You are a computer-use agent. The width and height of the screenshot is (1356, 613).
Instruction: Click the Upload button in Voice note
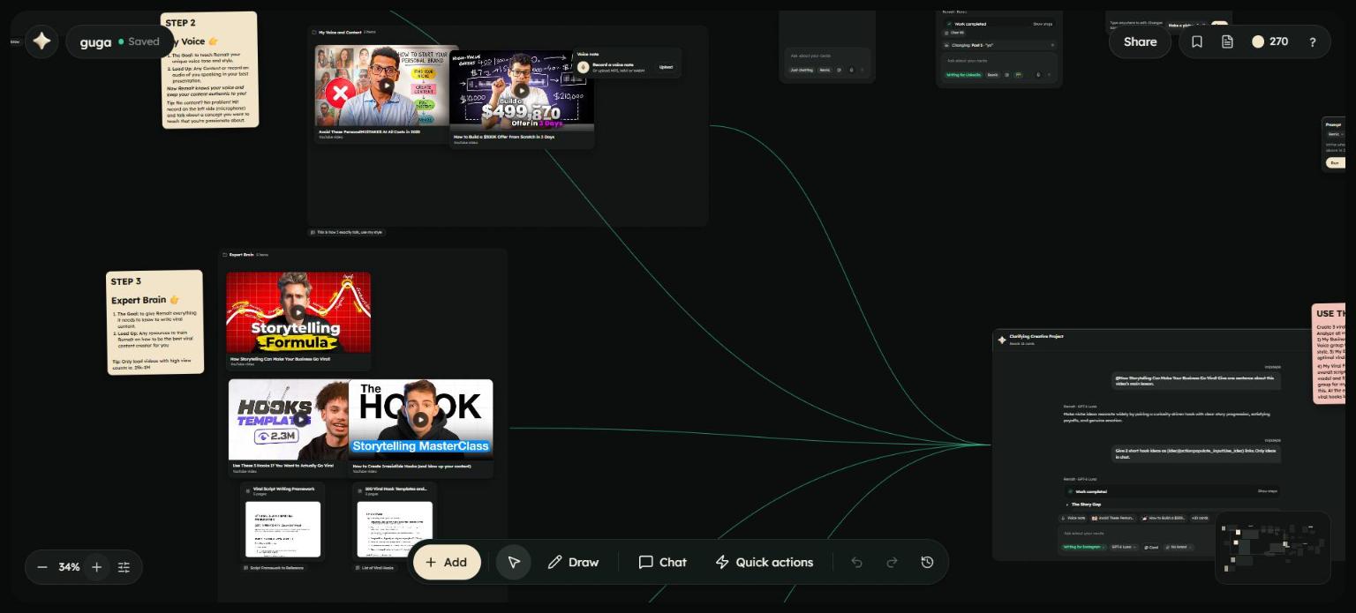pyautogui.click(x=666, y=67)
